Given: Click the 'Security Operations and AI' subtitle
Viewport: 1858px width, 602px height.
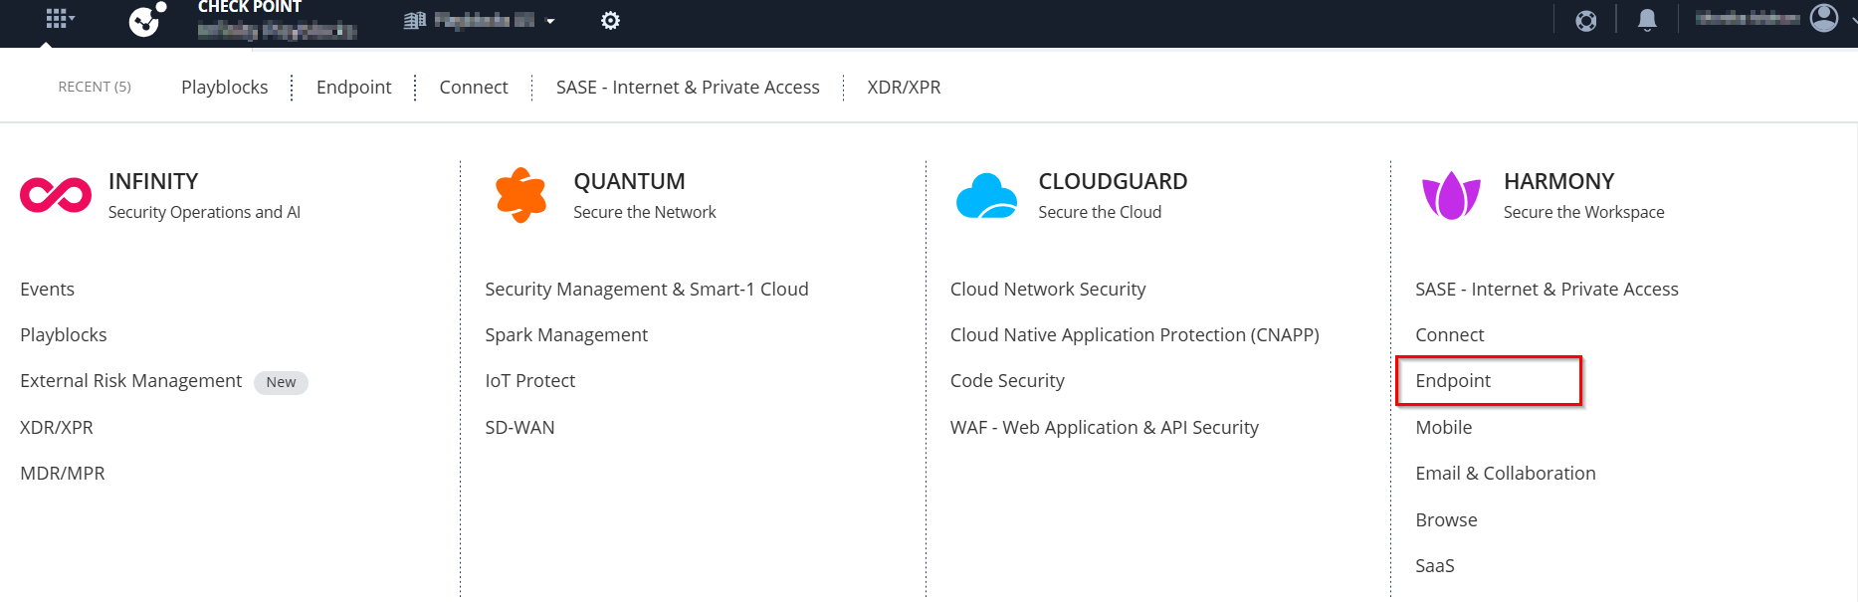Looking at the screenshot, I should click(204, 212).
